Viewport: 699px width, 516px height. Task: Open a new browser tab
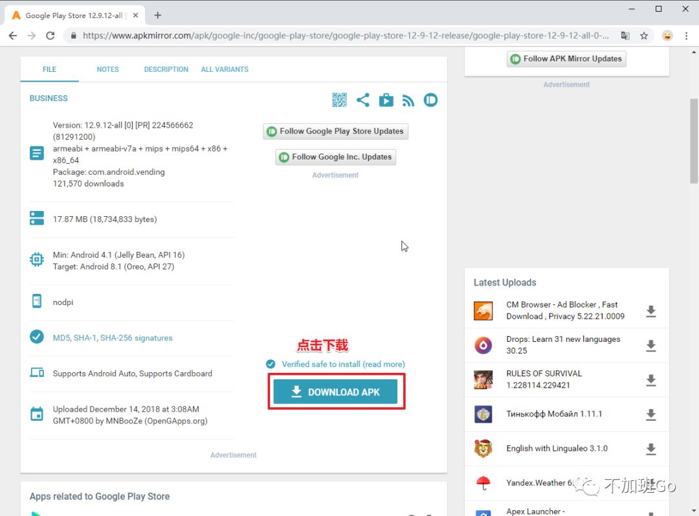158,15
